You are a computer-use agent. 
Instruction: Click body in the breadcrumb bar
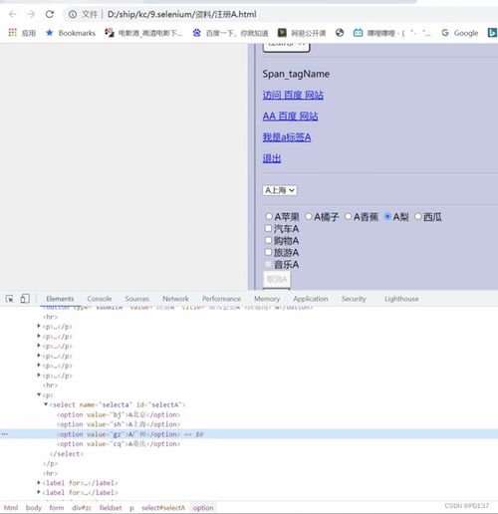[34, 507]
